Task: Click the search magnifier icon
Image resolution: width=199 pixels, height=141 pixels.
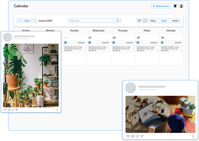Action: [118, 21]
